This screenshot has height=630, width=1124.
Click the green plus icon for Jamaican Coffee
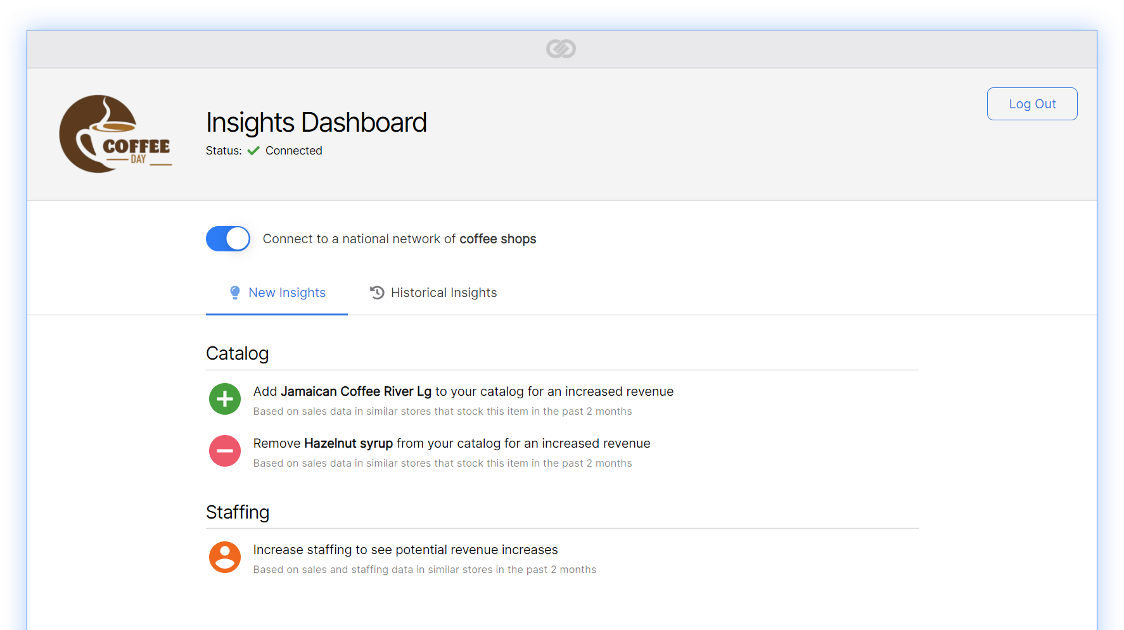(225, 399)
